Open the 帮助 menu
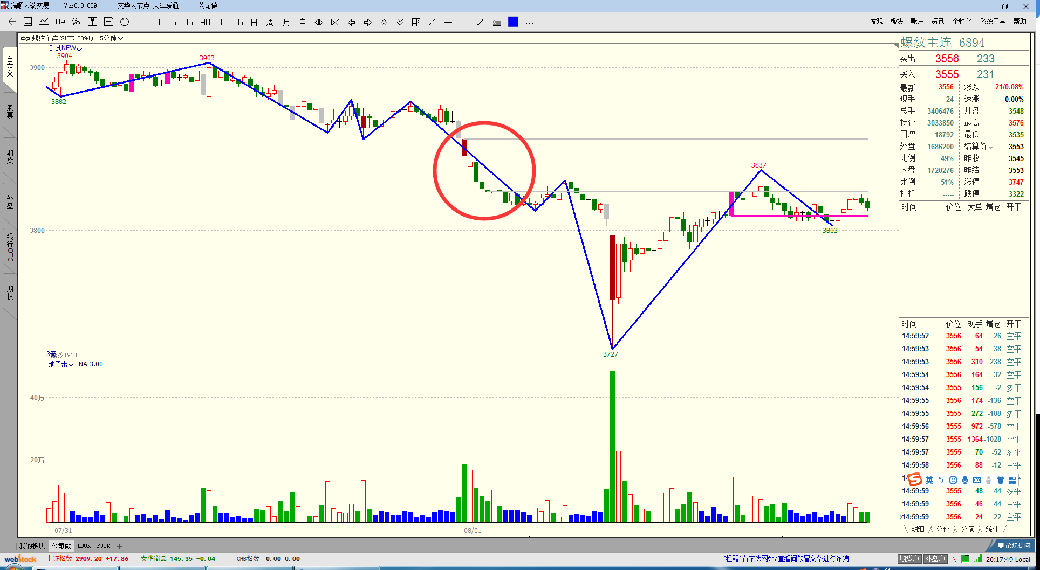The height and width of the screenshot is (570, 1040). click(x=1020, y=21)
